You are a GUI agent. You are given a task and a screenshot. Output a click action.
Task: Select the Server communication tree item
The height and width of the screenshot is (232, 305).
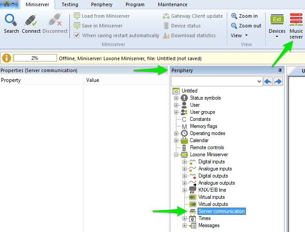coord(221,211)
